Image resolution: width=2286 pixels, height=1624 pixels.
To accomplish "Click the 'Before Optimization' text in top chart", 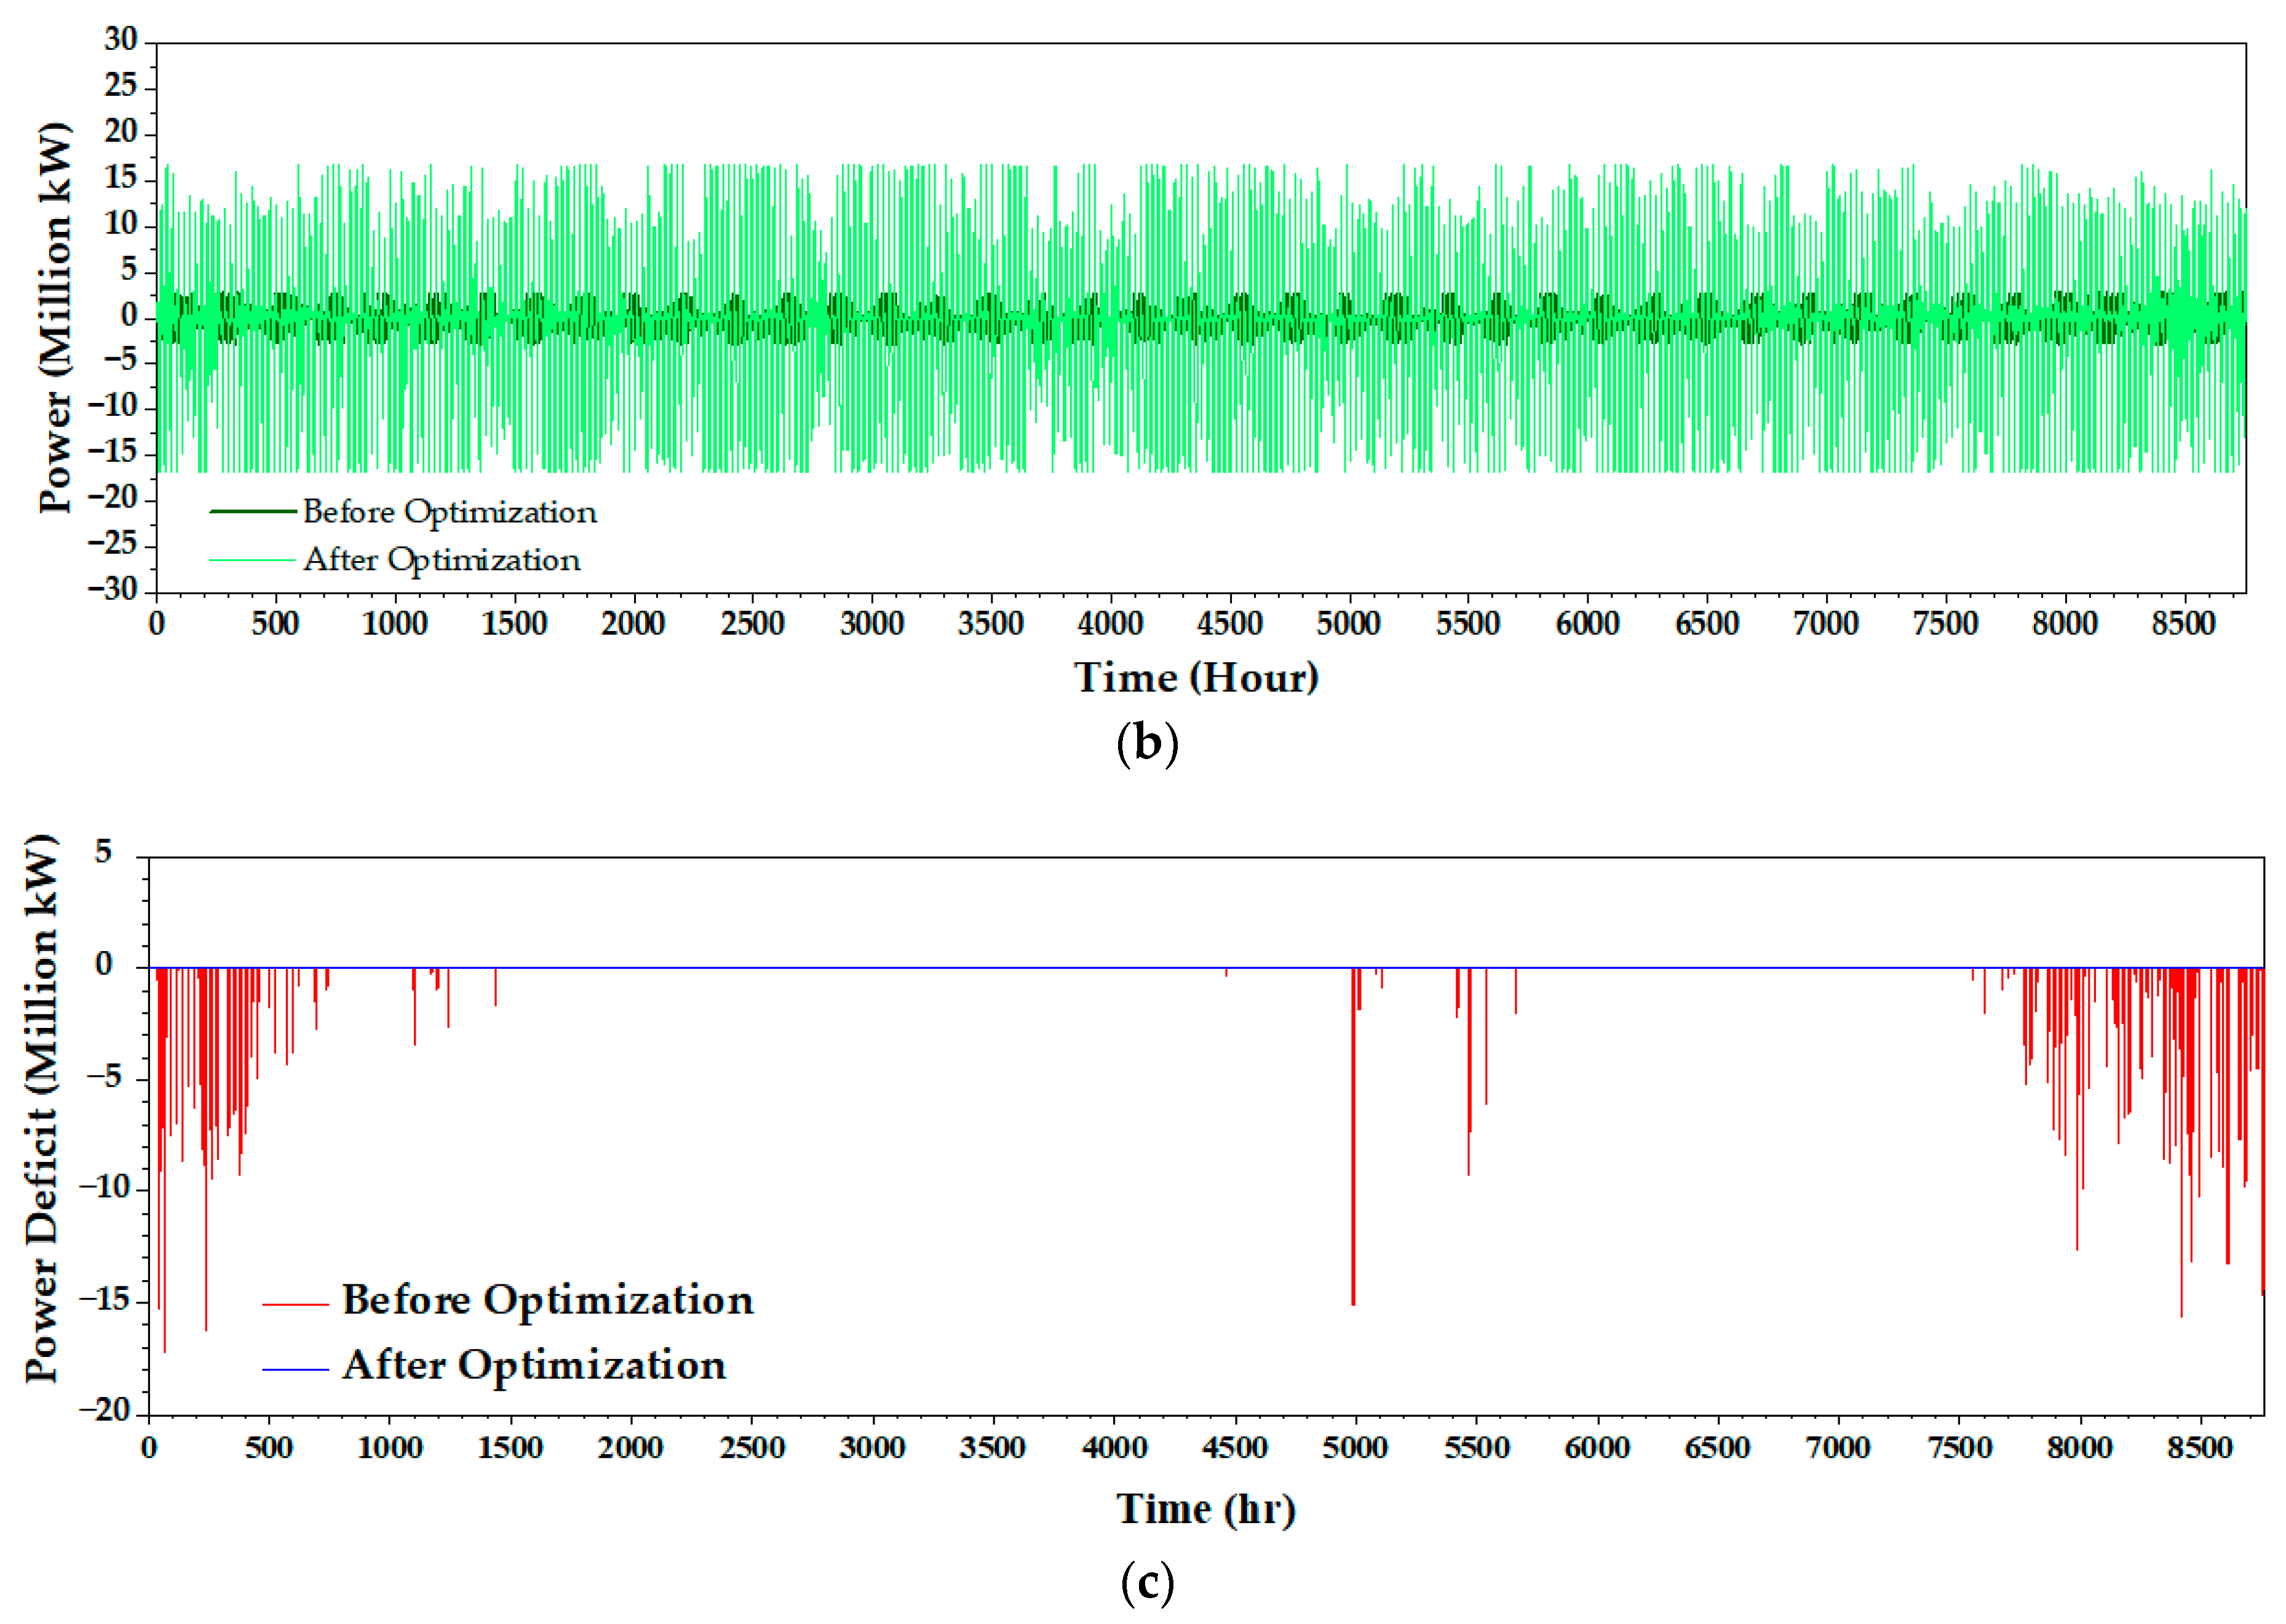I will (450, 512).
